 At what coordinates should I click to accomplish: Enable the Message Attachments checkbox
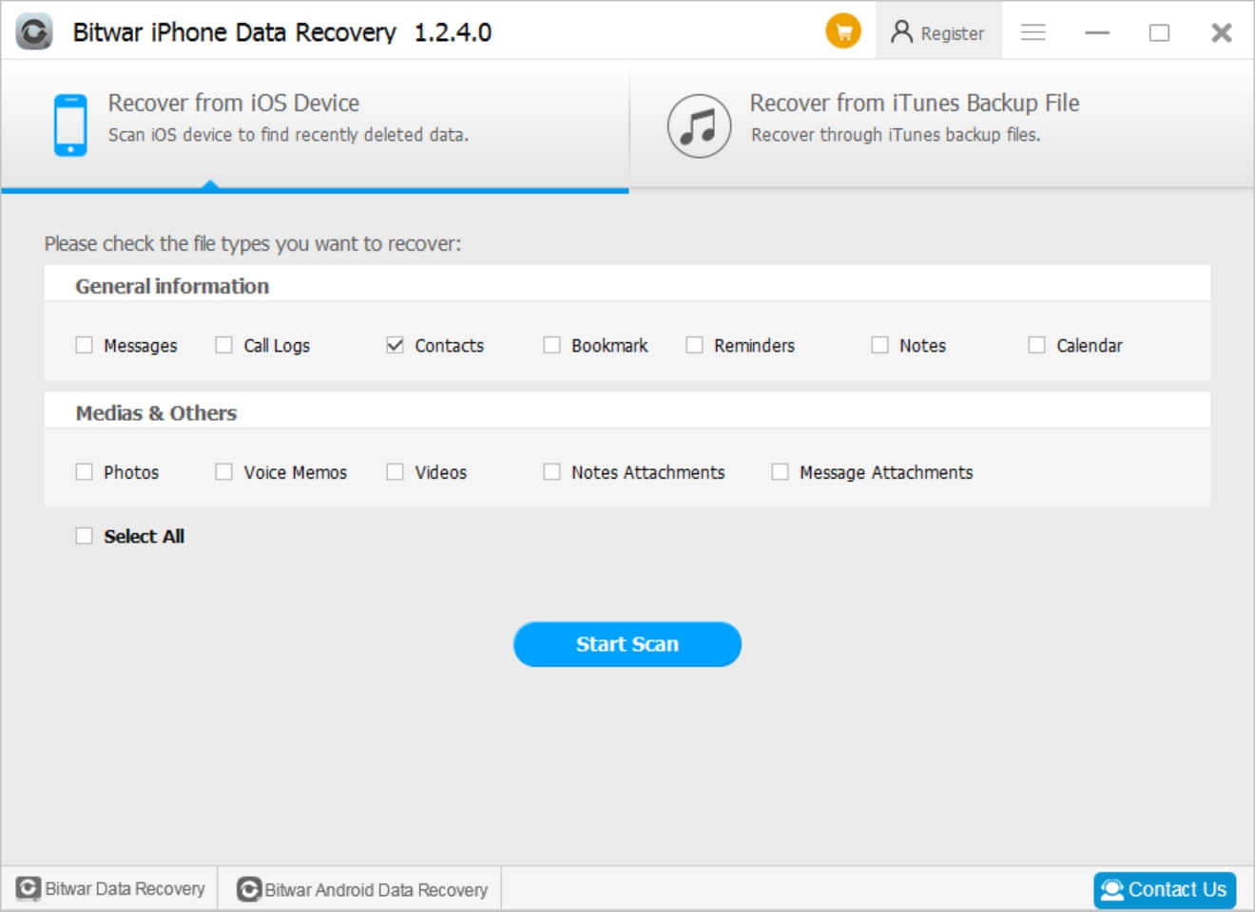pos(781,471)
